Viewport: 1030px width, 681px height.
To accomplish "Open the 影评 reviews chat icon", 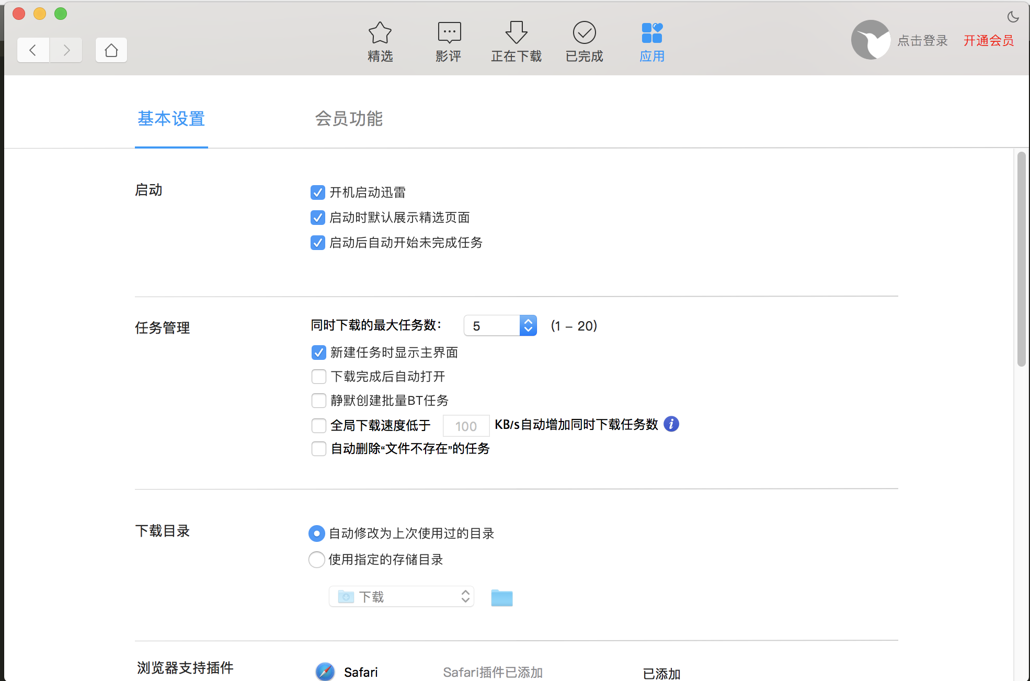I will pos(449,33).
